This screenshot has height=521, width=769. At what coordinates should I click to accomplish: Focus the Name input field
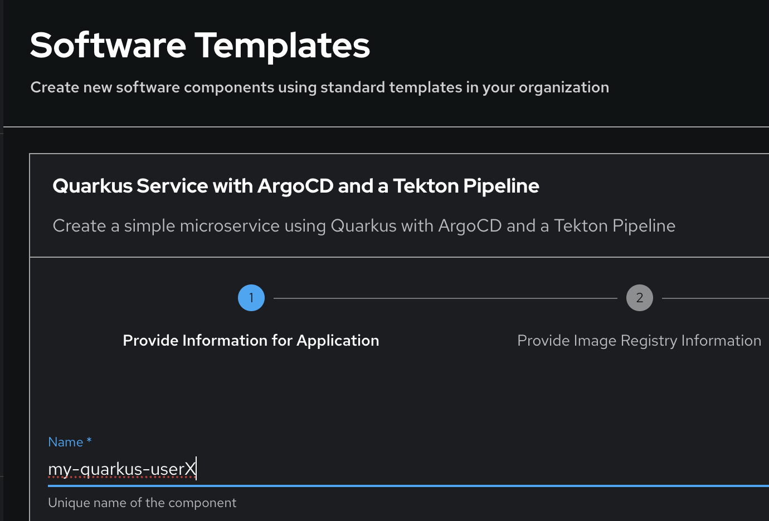pyautogui.click(x=408, y=469)
